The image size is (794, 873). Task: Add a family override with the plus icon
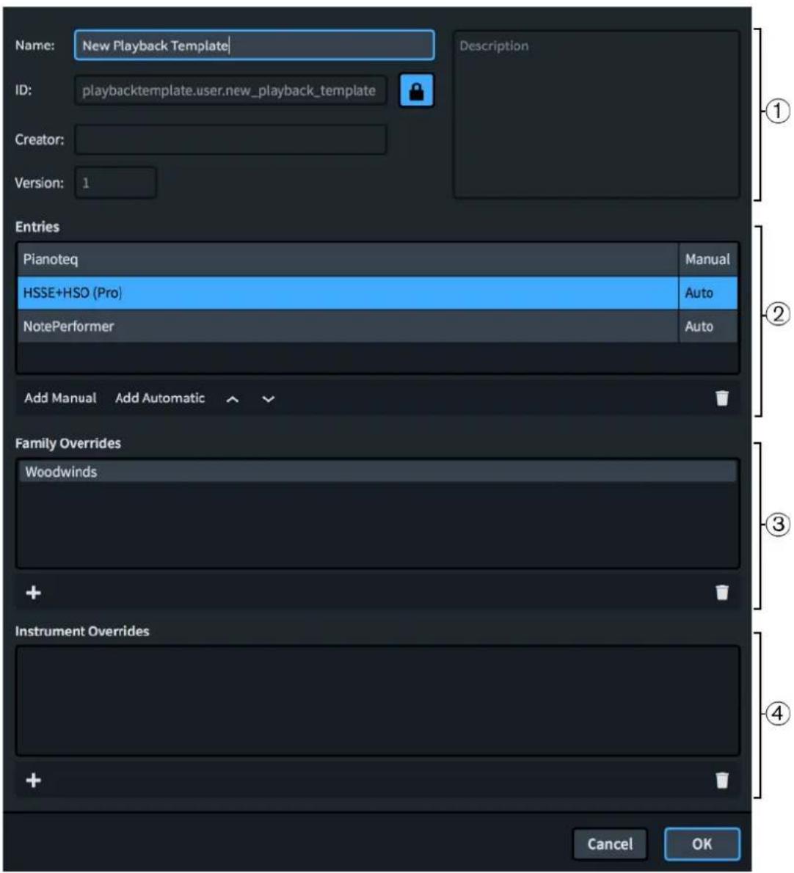[x=34, y=593]
